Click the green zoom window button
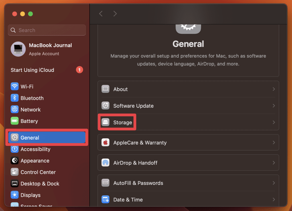The image size is (292, 211). pos(31,14)
